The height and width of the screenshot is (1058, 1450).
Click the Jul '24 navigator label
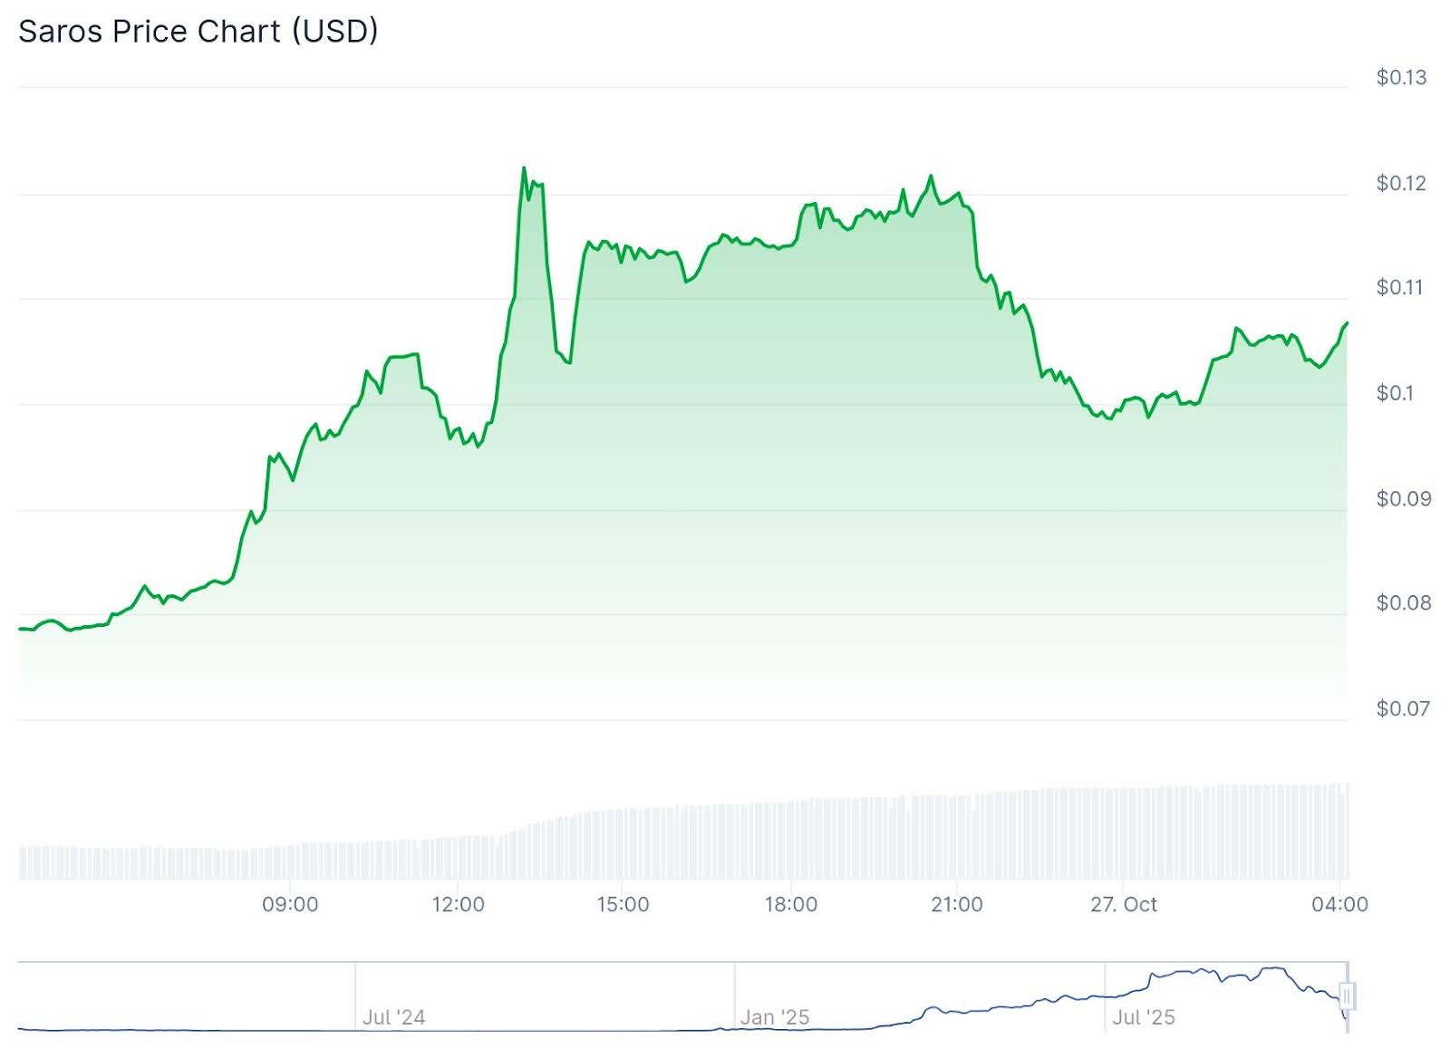coord(393,1017)
